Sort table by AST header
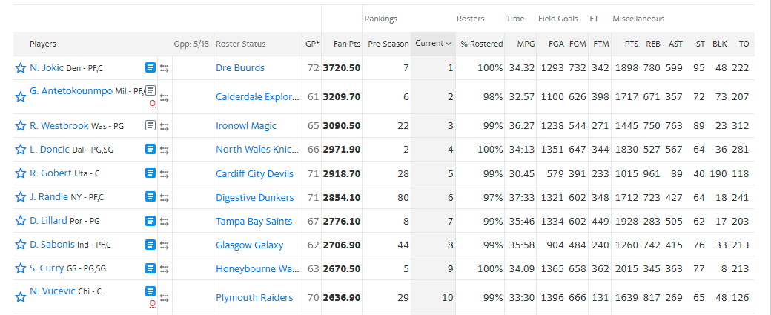Image resolution: width=771 pixels, height=315 pixels. coord(675,44)
